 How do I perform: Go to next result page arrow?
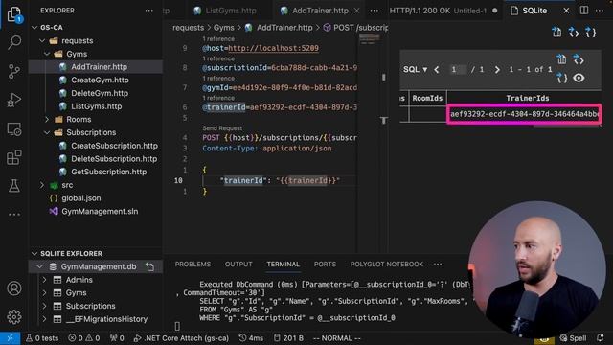tap(497, 70)
